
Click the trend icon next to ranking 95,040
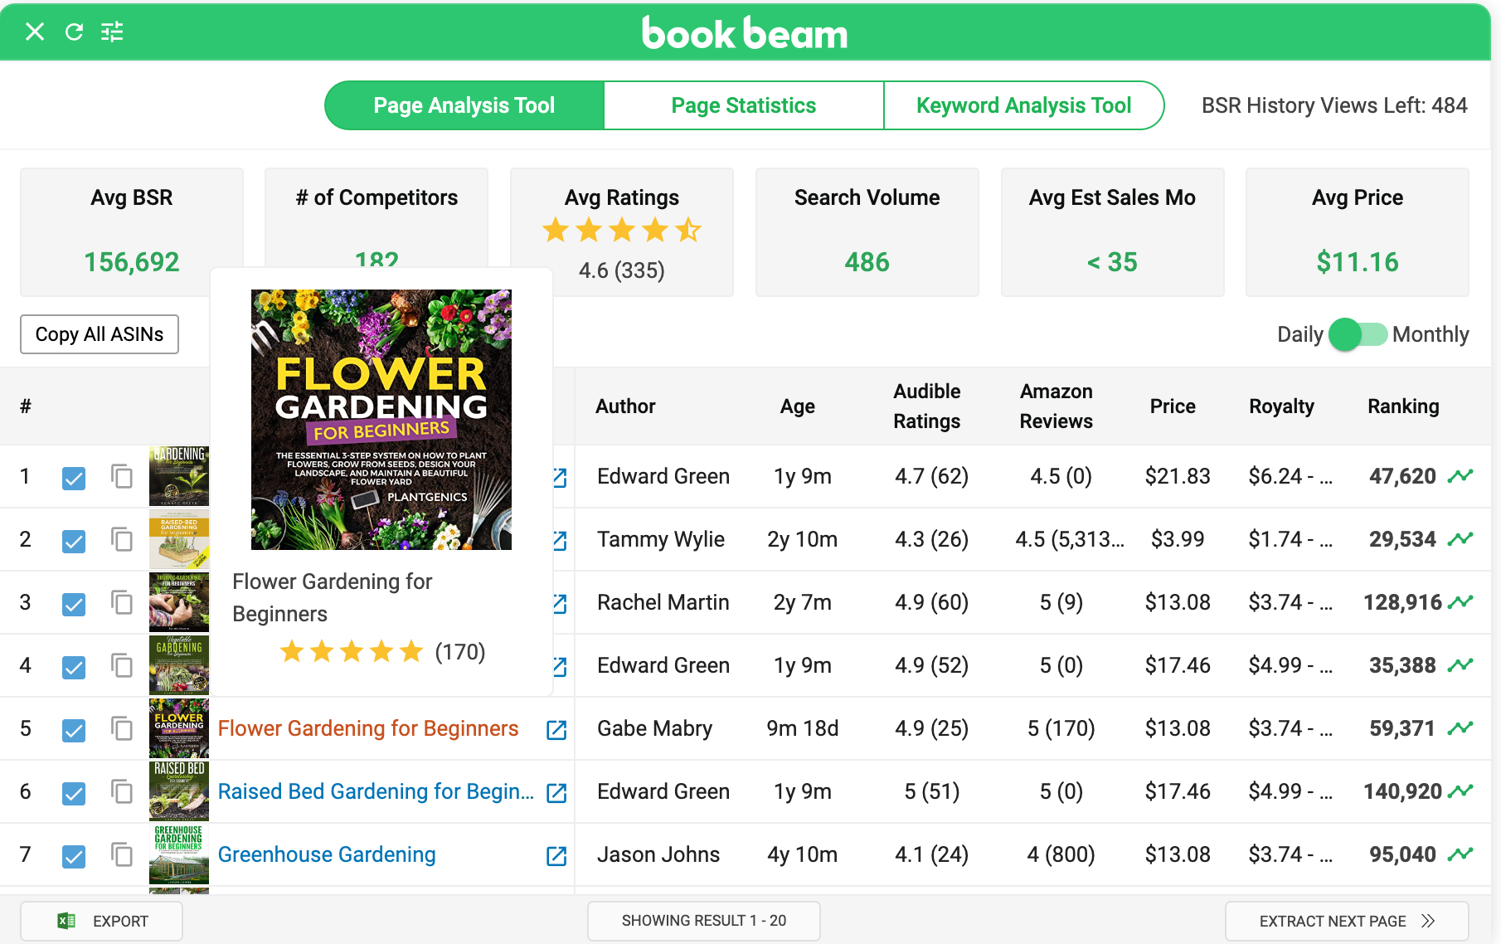[x=1462, y=854]
